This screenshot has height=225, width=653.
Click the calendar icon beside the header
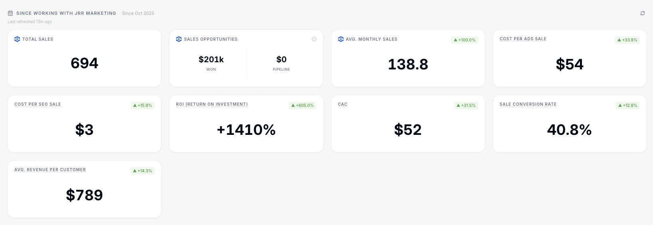pyautogui.click(x=10, y=13)
